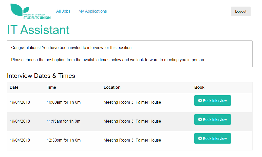Click the Book column header
The image size is (262, 157).
pyautogui.click(x=199, y=87)
